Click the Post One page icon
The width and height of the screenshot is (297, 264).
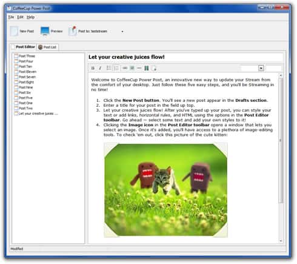click(x=16, y=103)
